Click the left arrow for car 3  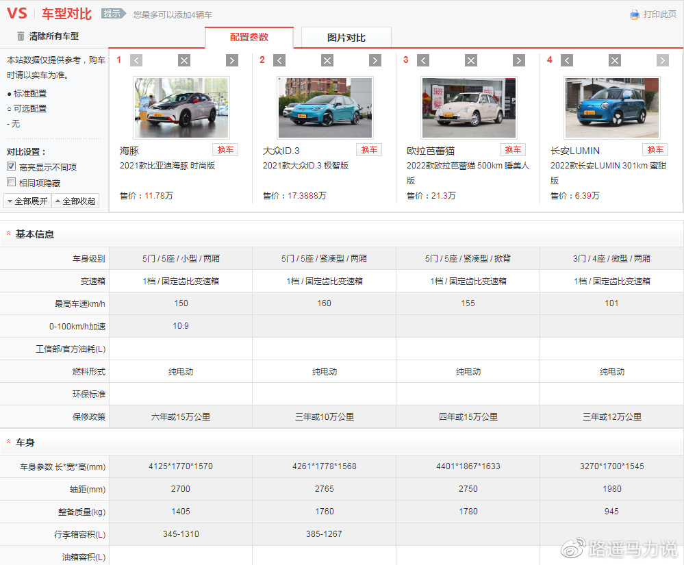pos(422,60)
